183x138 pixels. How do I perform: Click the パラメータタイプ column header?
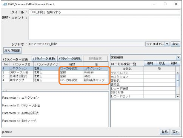point(47,64)
